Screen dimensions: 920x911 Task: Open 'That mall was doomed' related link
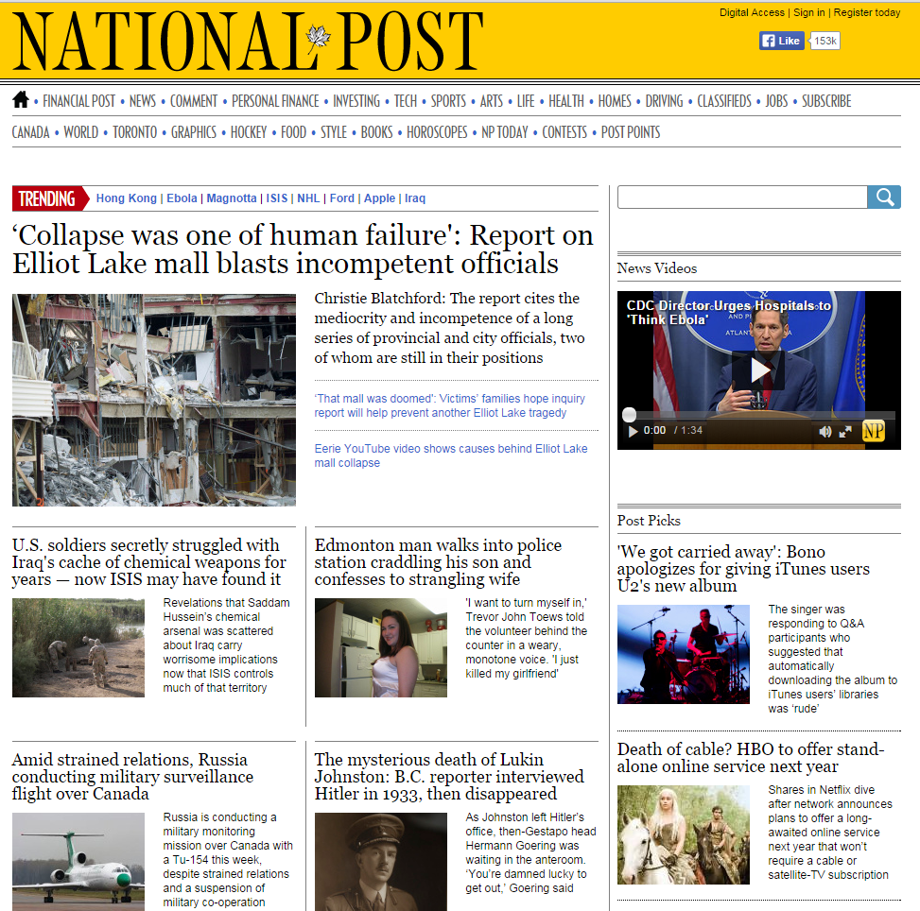click(449, 405)
